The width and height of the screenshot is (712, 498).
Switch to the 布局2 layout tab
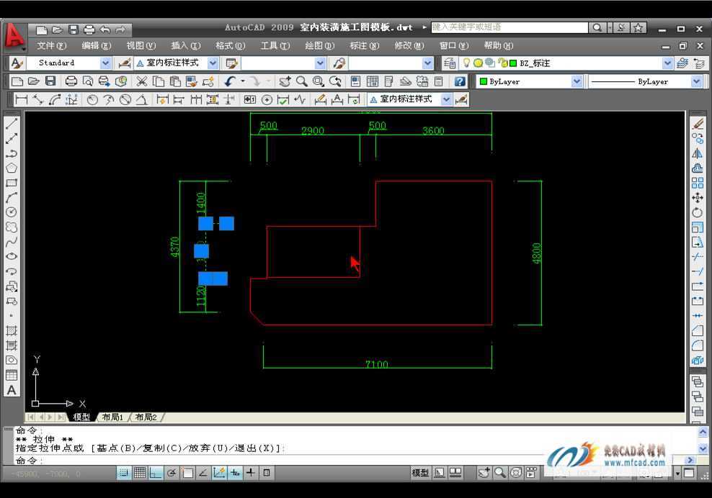click(x=146, y=417)
